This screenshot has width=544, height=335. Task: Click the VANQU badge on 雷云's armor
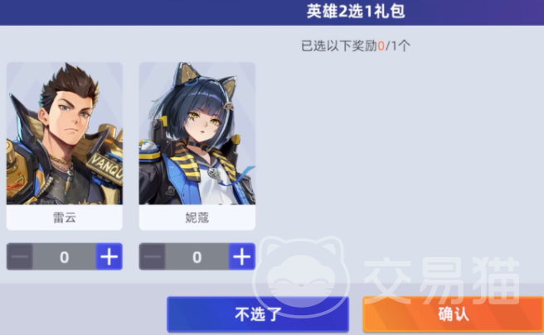coord(105,167)
